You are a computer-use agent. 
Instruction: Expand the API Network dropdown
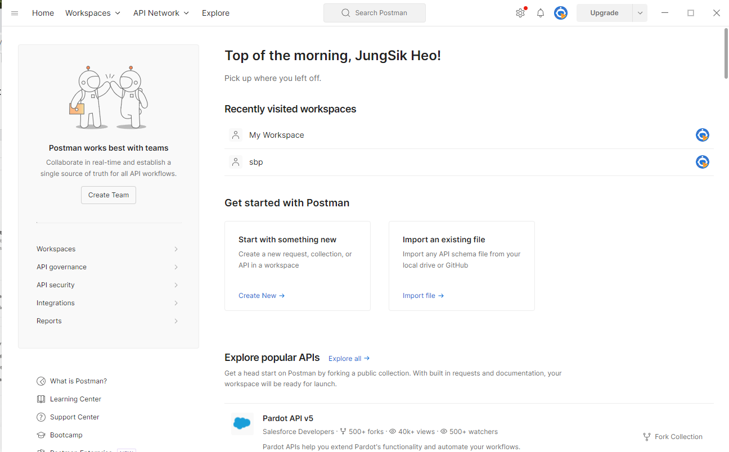click(161, 13)
